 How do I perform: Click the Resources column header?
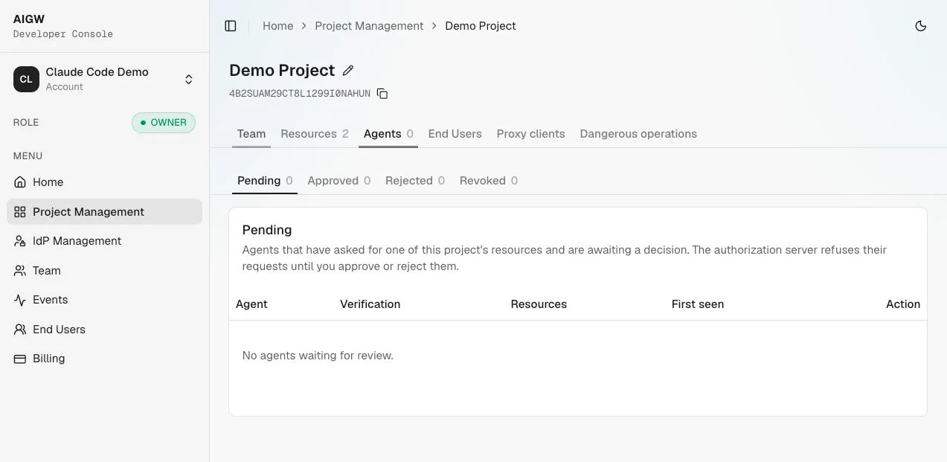pyautogui.click(x=539, y=304)
